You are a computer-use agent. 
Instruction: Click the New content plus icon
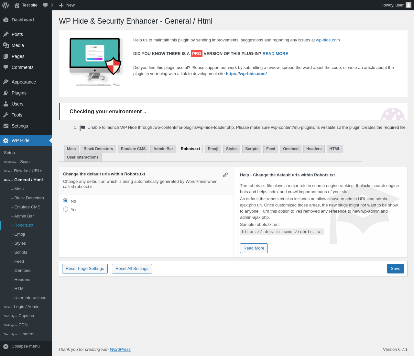click(61, 5)
